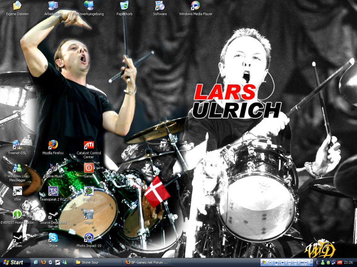Select the Word desktop shortcut

click(89, 217)
